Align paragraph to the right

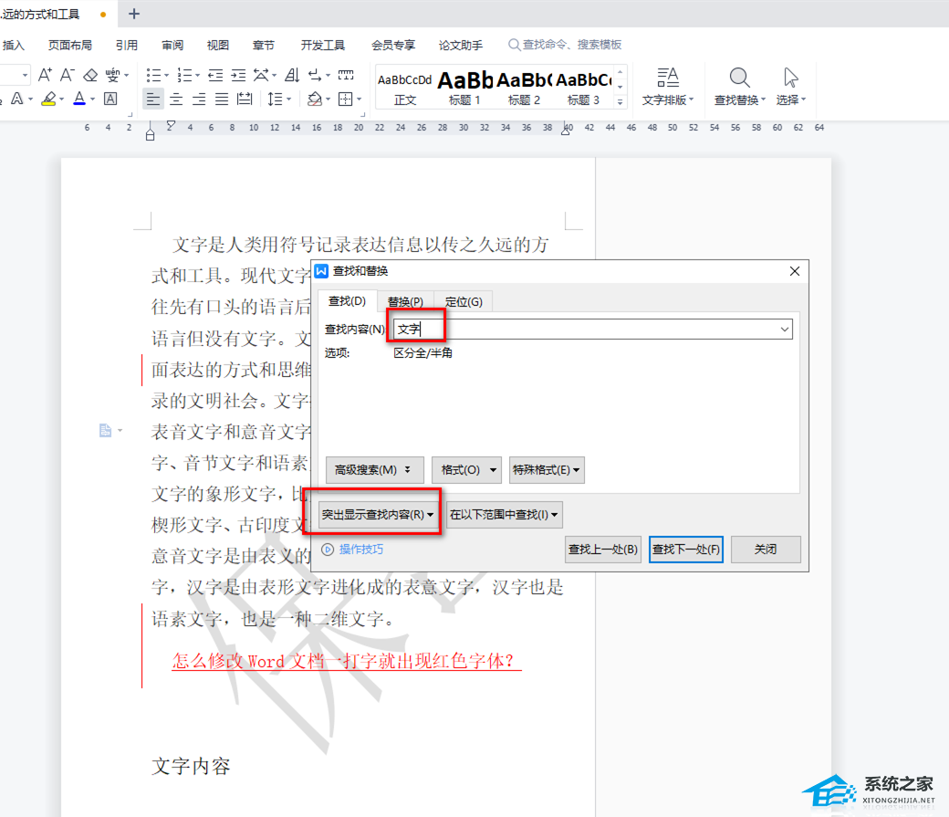tap(199, 99)
